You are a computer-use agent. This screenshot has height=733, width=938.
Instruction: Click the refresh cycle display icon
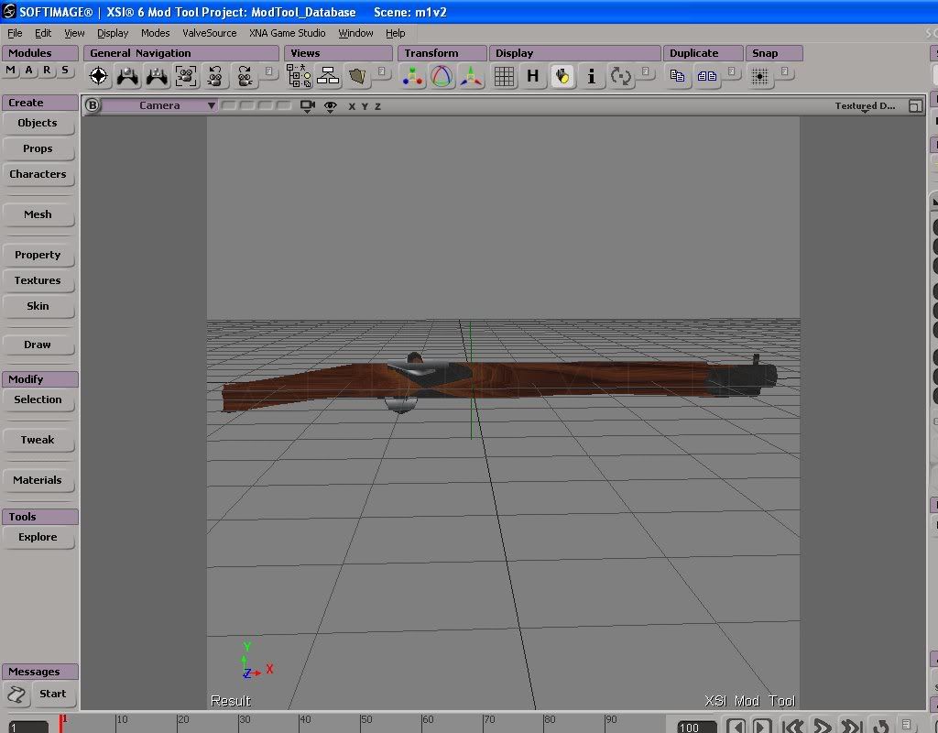620,76
